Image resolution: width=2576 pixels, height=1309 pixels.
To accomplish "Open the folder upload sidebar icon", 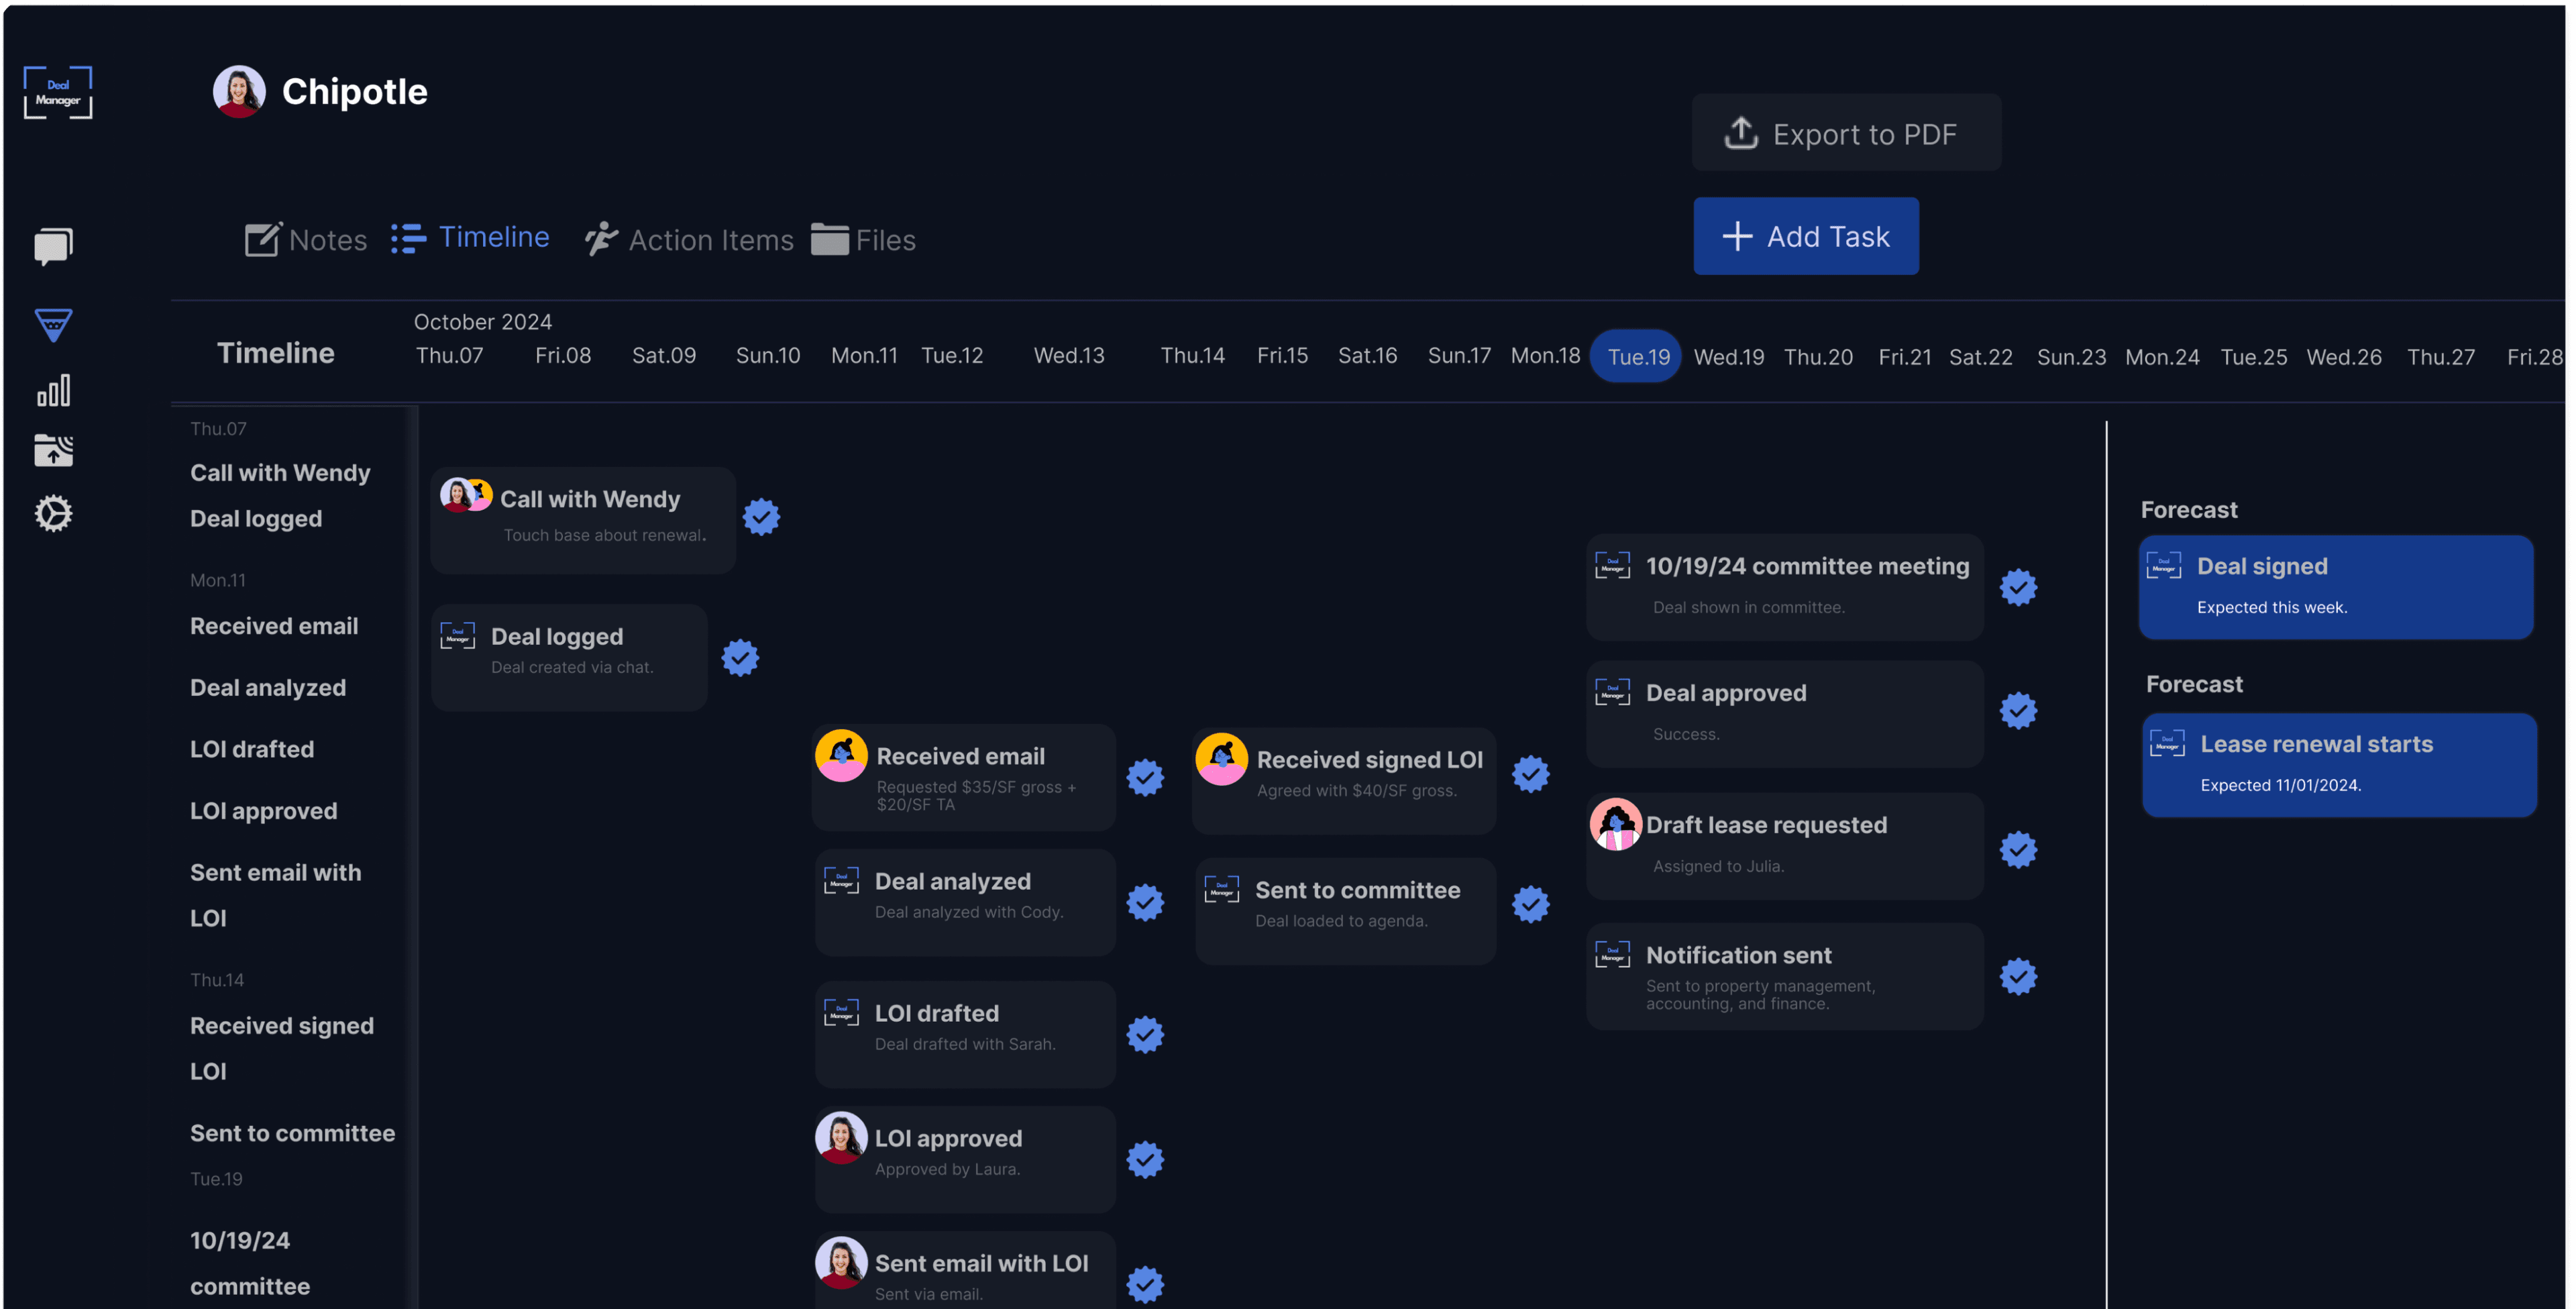I will click(53, 450).
